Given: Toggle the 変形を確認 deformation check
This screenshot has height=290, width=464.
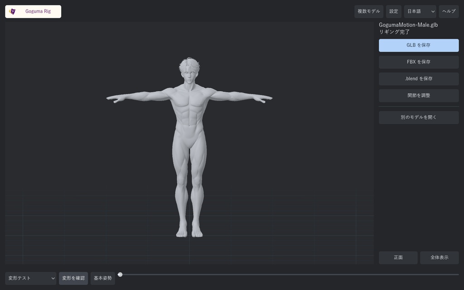Looking at the screenshot, I should coord(73,278).
